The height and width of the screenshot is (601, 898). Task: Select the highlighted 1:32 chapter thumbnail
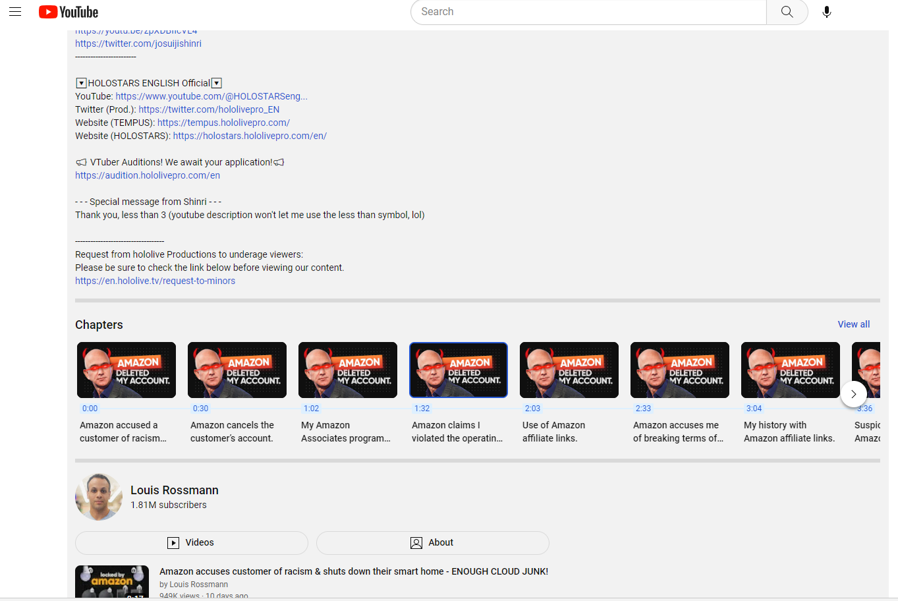pyautogui.click(x=459, y=370)
